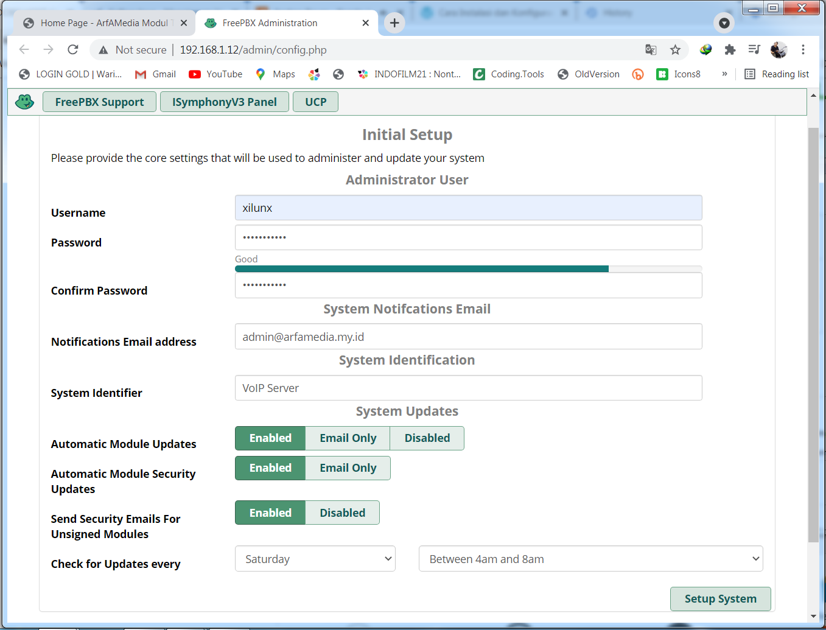This screenshot has width=826, height=630.
Task: Click the password strength progress bar
Action: click(468, 268)
